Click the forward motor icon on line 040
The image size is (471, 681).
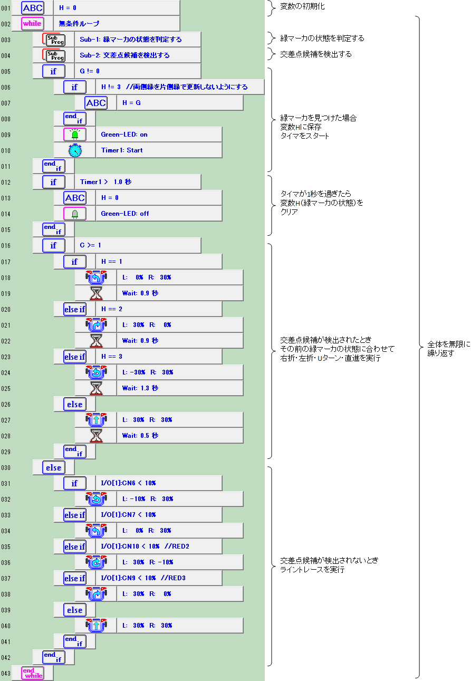point(96,625)
